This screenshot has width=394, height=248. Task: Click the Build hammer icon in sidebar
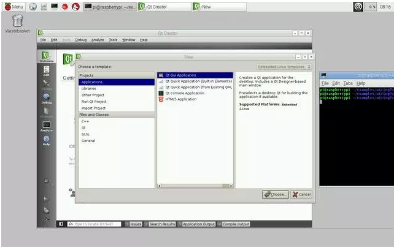click(x=46, y=220)
